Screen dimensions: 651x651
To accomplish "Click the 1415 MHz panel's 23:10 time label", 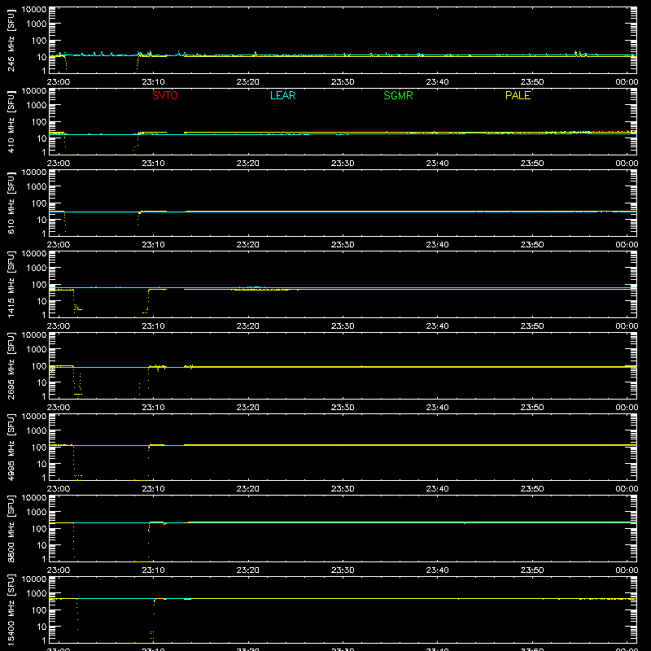I will (153, 326).
